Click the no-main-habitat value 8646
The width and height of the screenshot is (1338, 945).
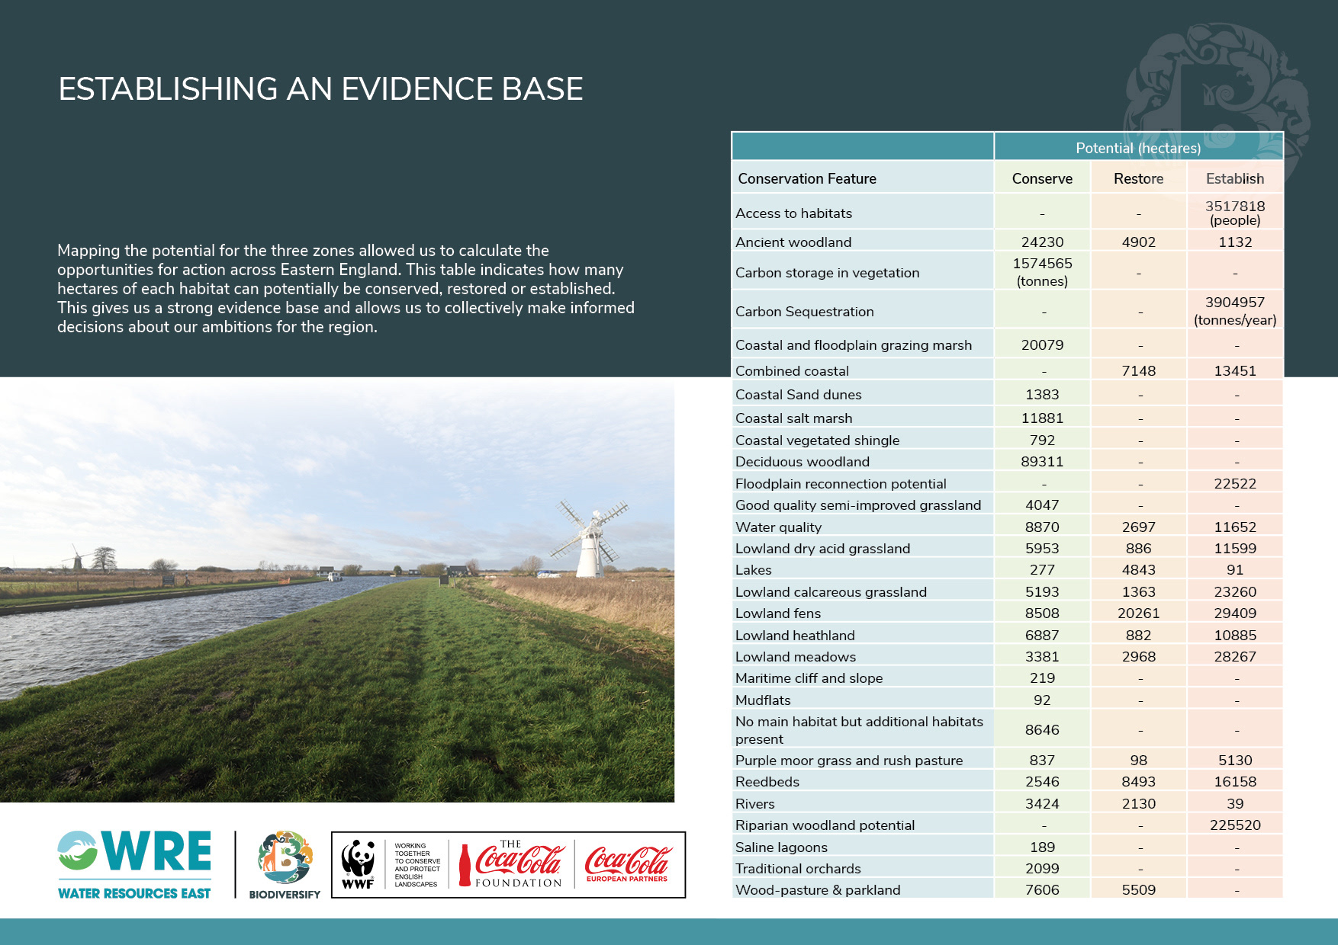click(x=1042, y=730)
